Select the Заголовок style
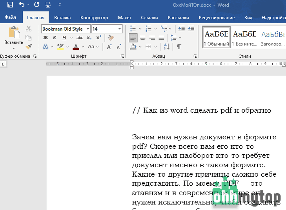This screenshot has width=286, height=210. pos(273,37)
